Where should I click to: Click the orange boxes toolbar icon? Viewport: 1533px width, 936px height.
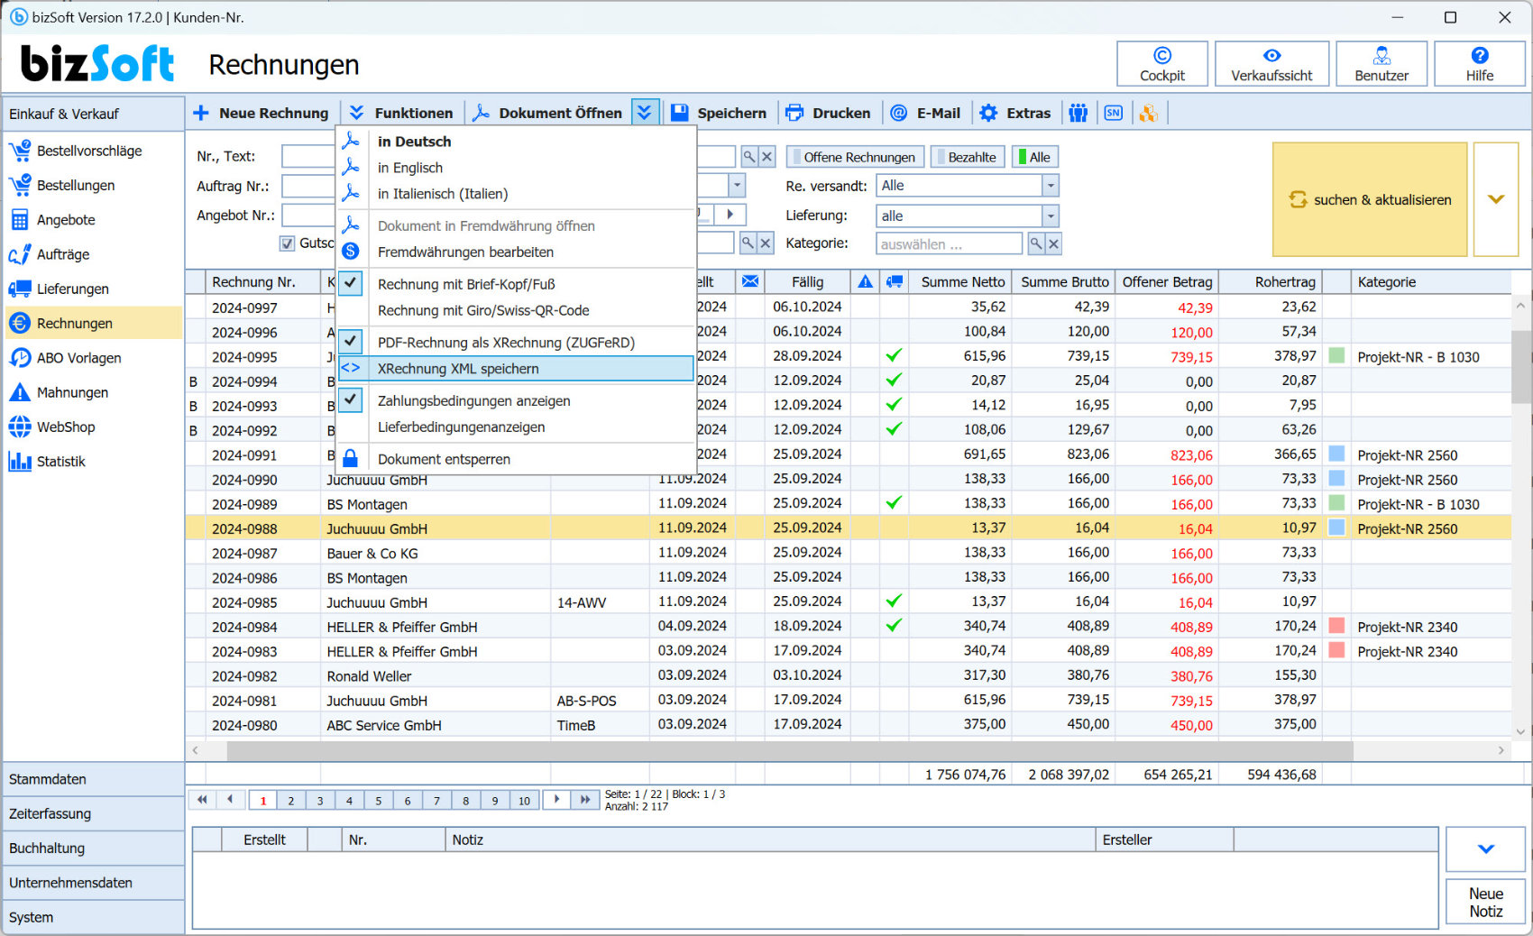(1148, 113)
